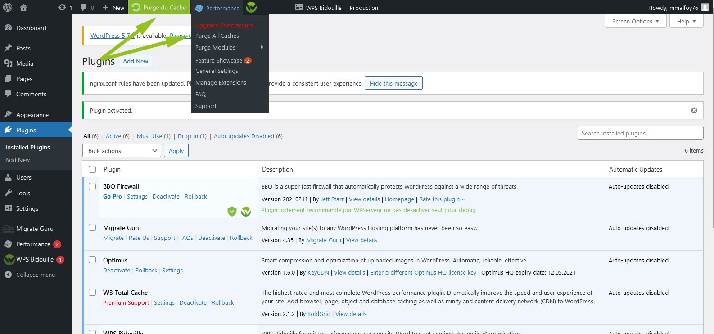
Task: Click the WordPress logo icon
Action: (x=8, y=7)
